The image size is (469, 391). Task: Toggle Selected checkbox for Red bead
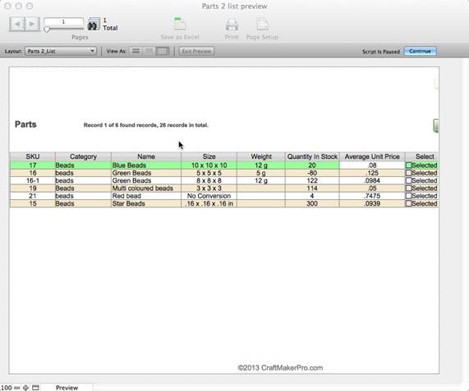[408, 196]
